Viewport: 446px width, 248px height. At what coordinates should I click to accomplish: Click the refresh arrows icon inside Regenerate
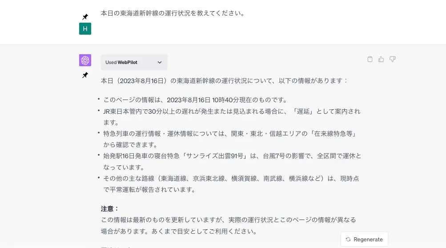coord(348,240)
